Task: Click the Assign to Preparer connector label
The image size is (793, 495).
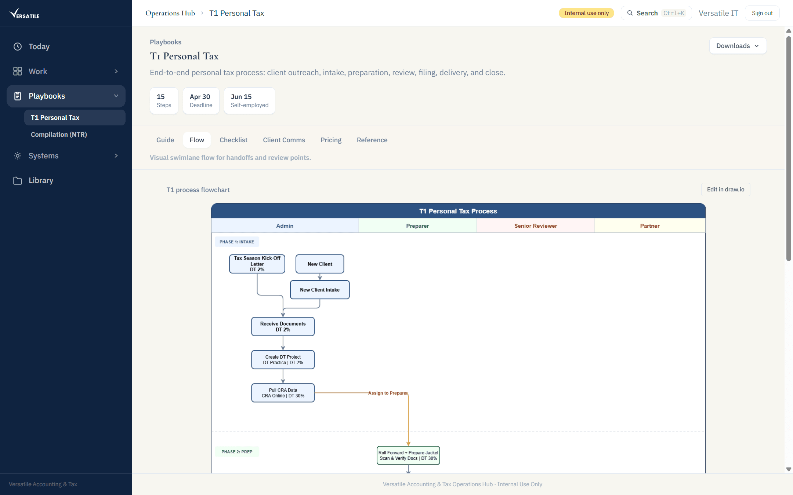Action: pyautogui.click(x=388, y=393)
